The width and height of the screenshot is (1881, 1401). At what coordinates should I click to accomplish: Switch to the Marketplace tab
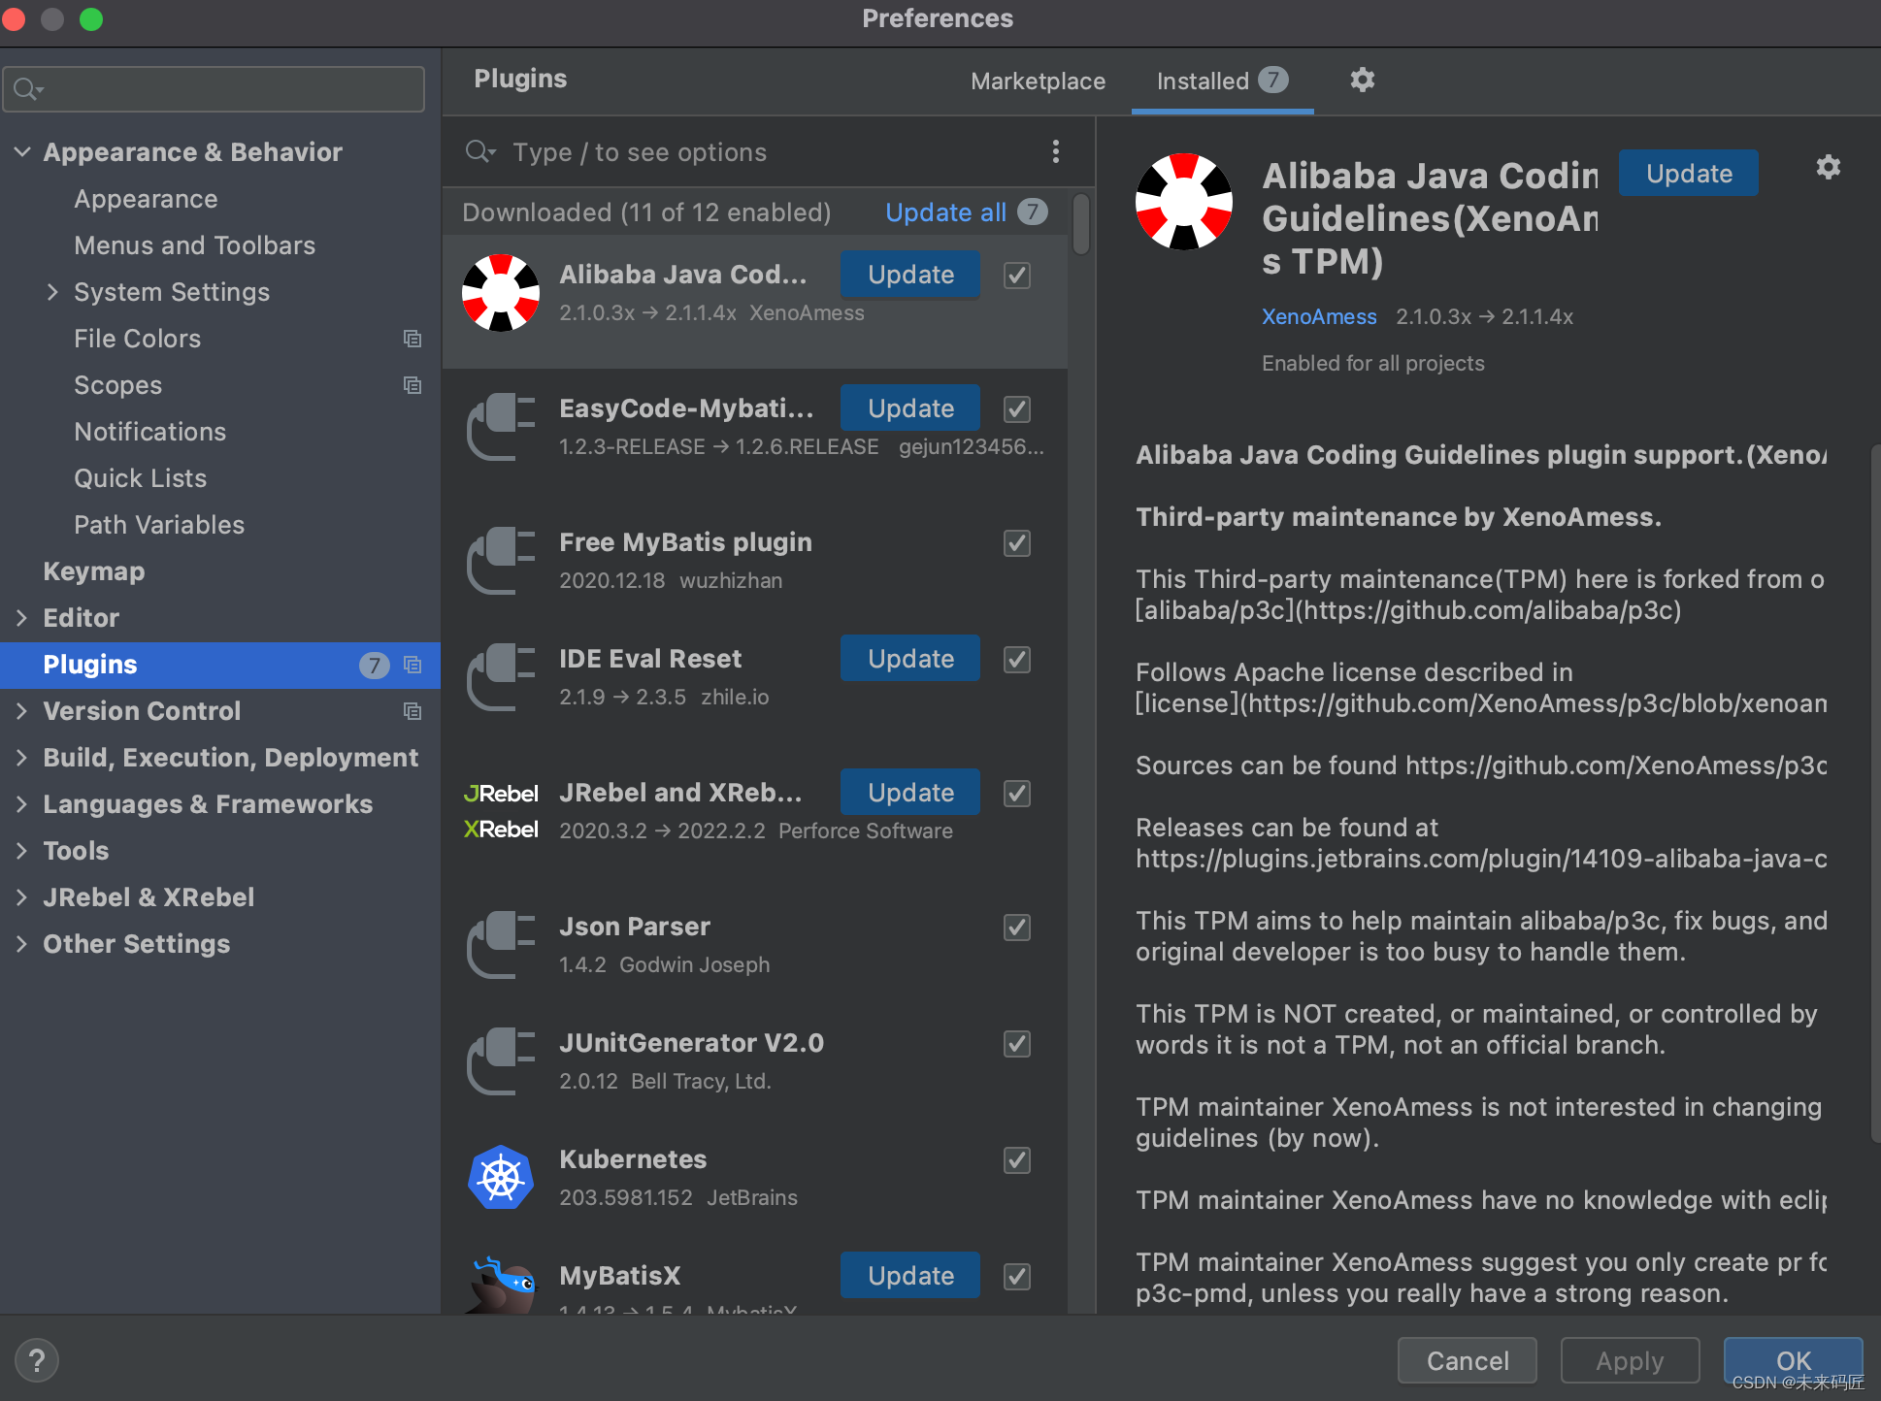[1038, 81]
